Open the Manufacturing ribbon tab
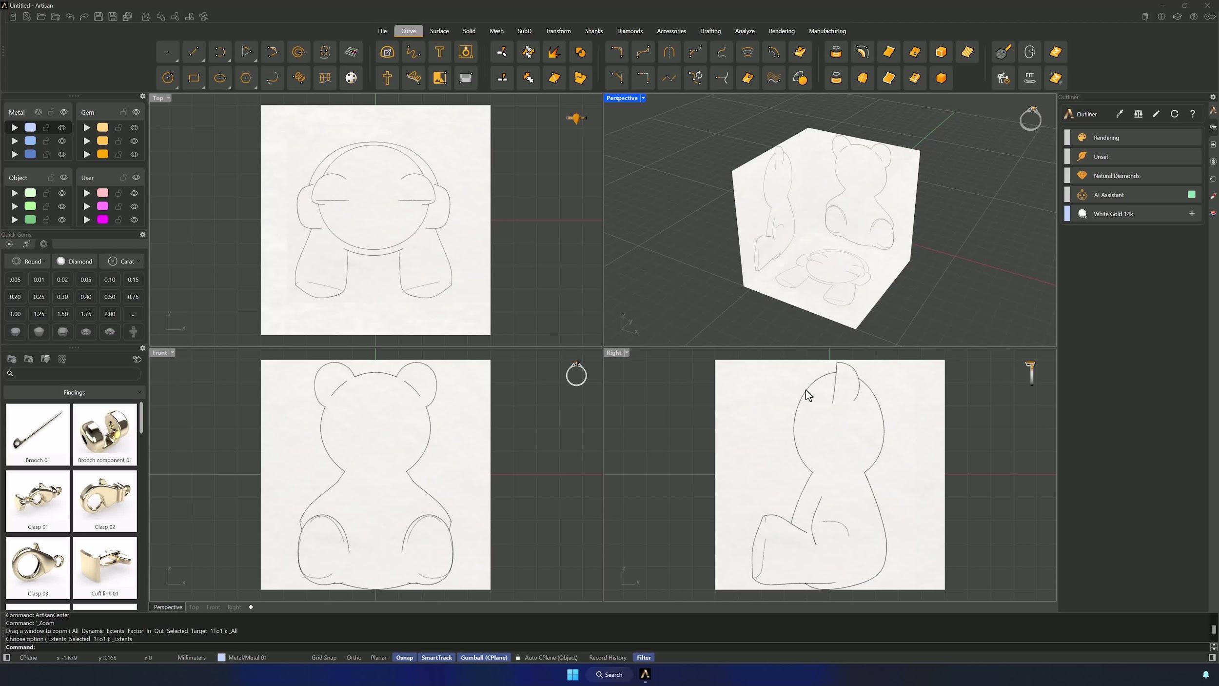 tap(827, 31)
